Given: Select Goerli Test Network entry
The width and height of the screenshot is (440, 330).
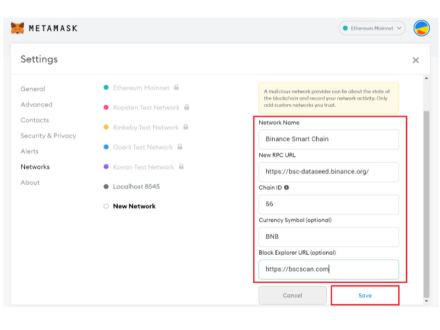Looking at the screenshot, I should (x=143, y=147).
